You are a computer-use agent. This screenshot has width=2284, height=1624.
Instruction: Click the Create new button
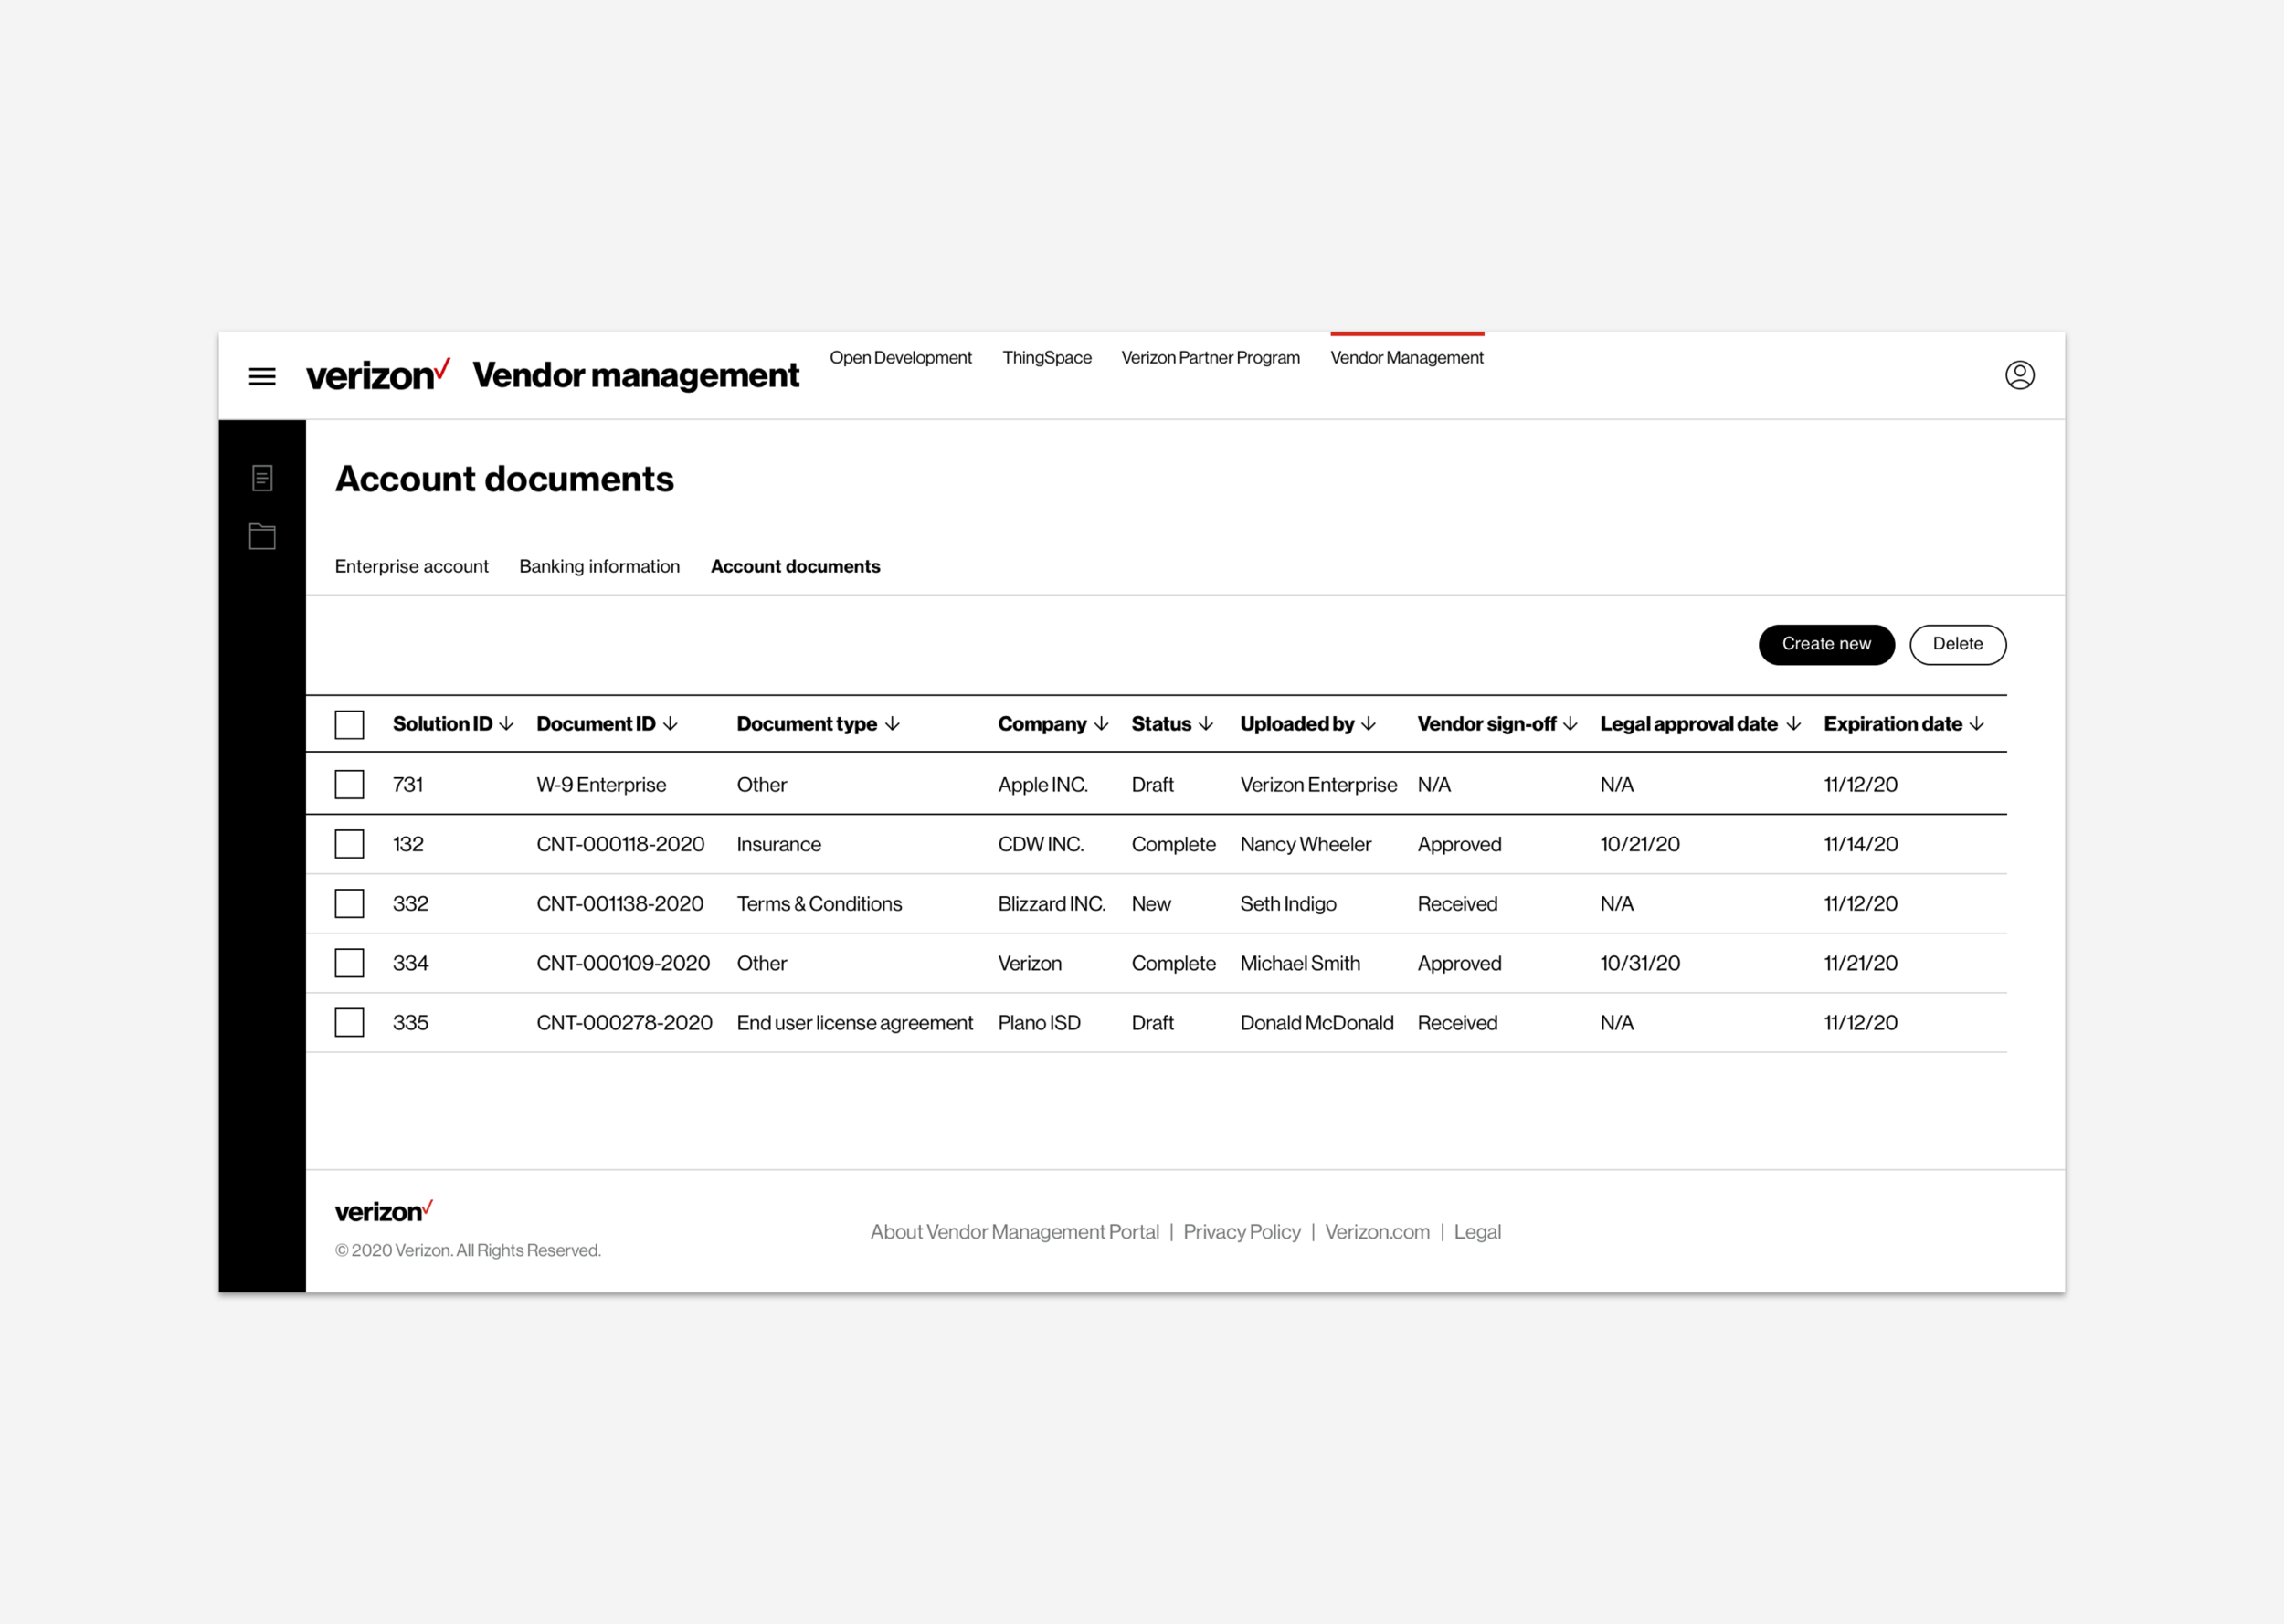(1826, 644)
